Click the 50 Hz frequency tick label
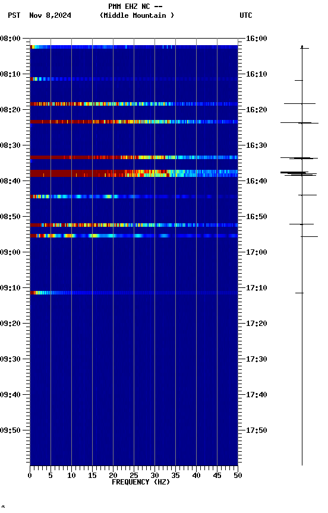The height and width of the screenshot is (513, 328). pos(238,476)
